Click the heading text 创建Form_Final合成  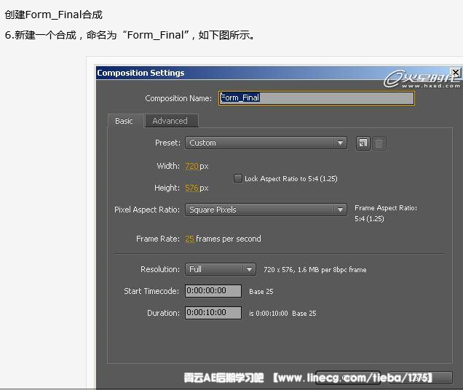[x=53, y=15]
